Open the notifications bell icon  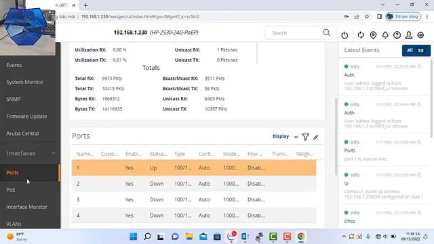pos(385,35)
